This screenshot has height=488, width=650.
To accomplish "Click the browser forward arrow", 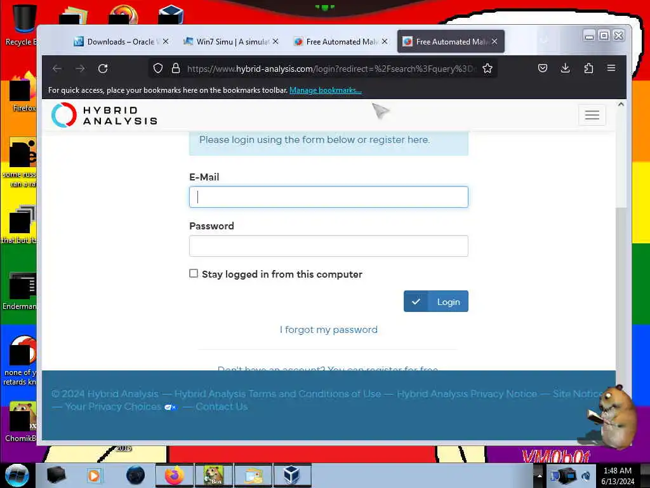I will (80, 69).
